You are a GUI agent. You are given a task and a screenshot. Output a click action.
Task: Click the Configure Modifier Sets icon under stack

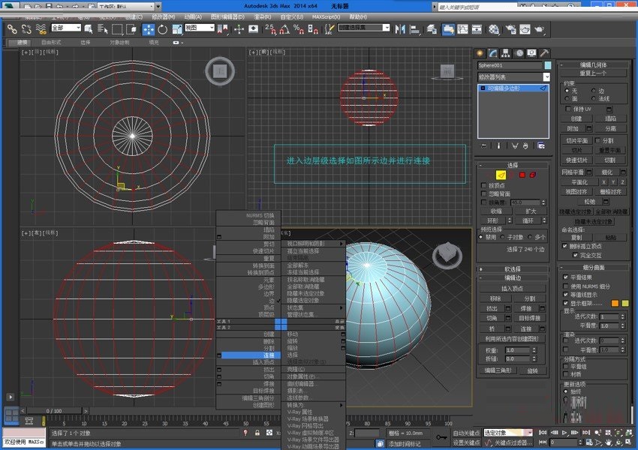[x=540, y=145]
